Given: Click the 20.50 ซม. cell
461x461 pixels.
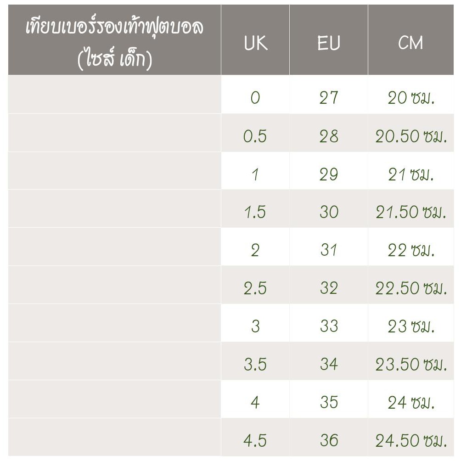Looking at the screenshot, I should (x=410, y=136).
